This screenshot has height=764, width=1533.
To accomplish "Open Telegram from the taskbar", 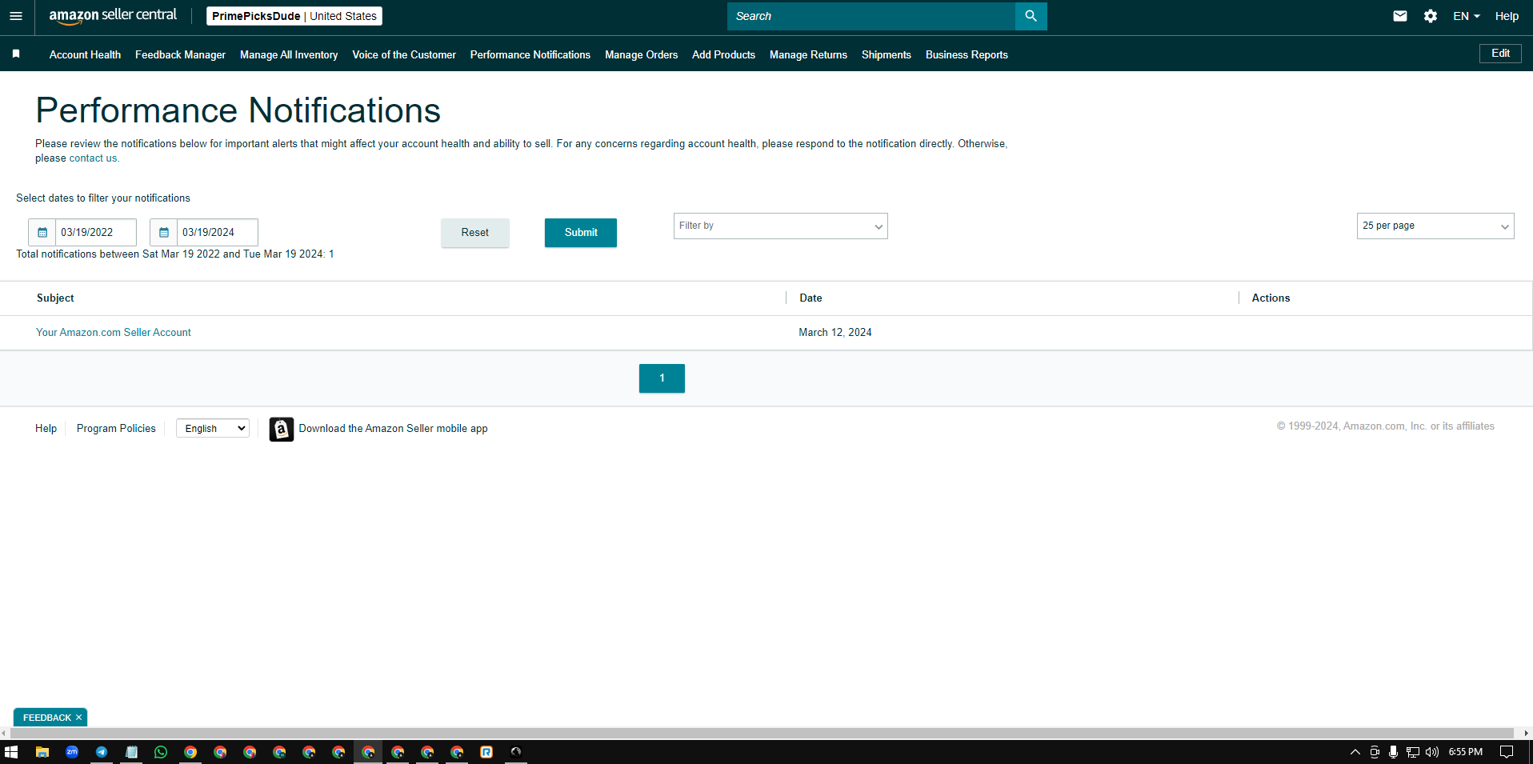I will [x=102, y=752].
